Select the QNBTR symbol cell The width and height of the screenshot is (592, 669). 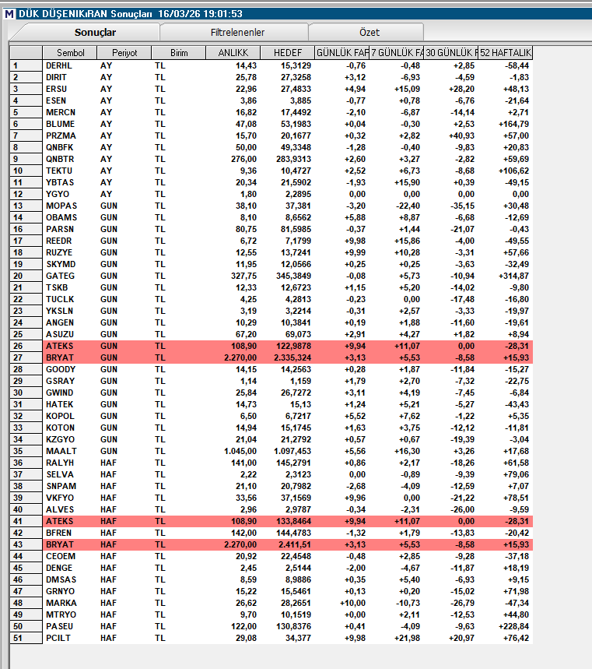pyautogui.click(x=70, y=159)
